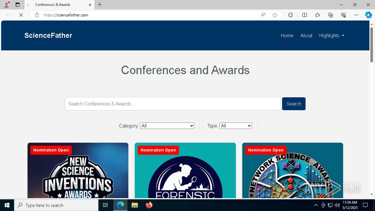Open the About nav link
The height and width of the screenshot is (211, 375).
306,35
